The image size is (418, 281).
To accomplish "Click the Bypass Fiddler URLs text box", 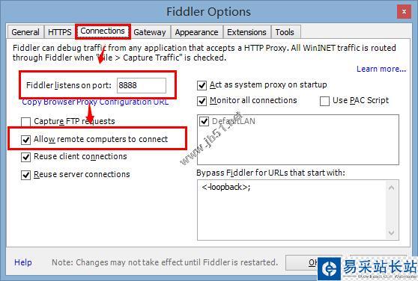I will pos(291,210).
